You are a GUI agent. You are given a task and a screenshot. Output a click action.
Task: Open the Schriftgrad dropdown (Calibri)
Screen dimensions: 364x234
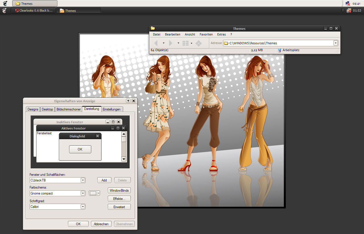coord(57,207)
